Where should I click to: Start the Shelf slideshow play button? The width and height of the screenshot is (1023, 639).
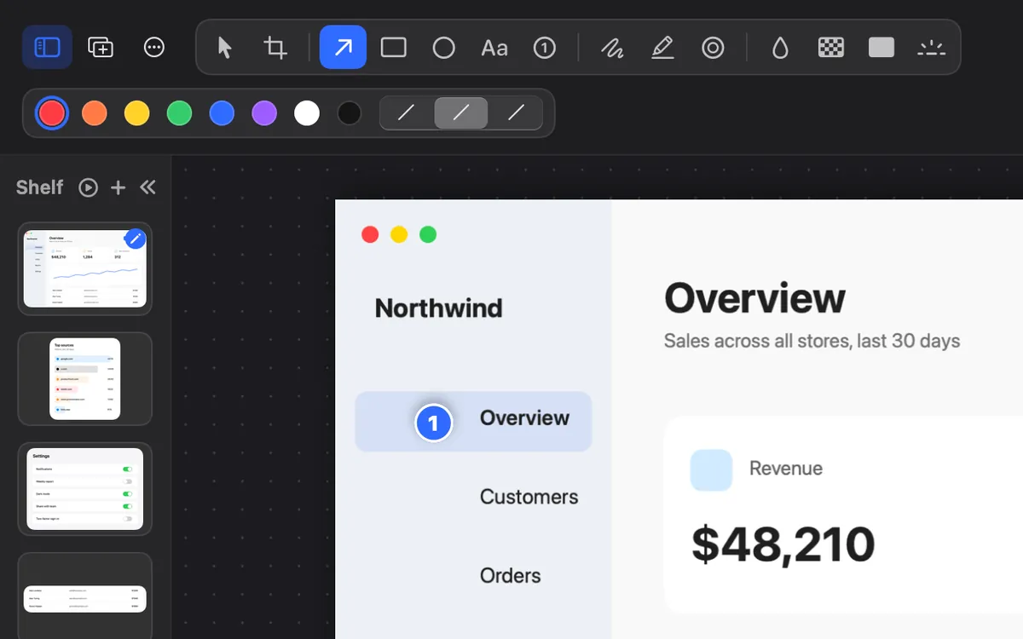tap(89, 187)
